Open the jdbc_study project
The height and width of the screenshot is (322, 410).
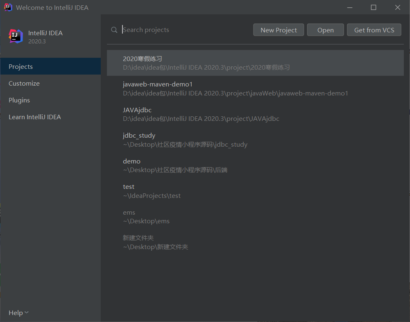(255, 140)
